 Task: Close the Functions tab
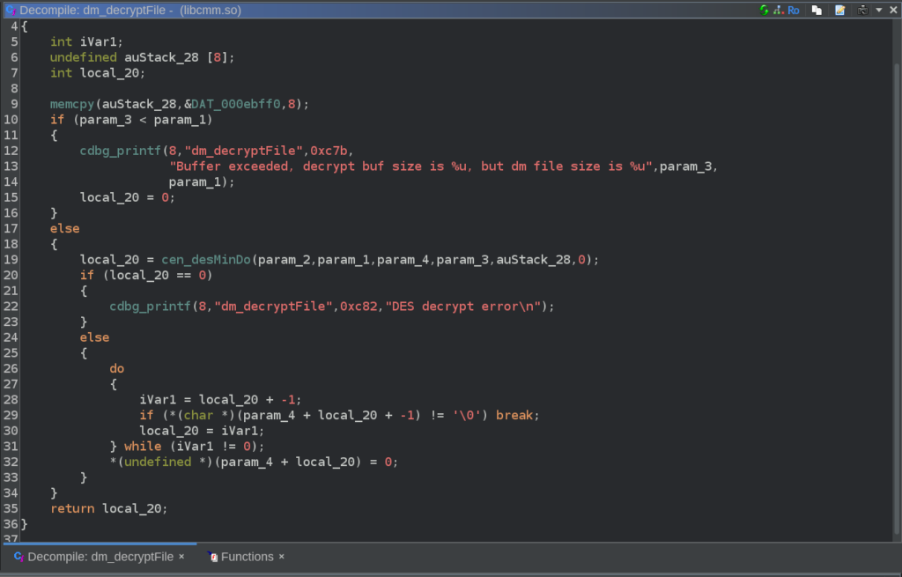[282, 557]
